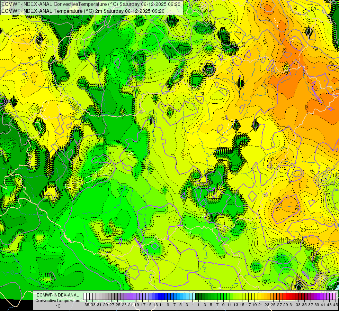Click the dark green swatch above legend value 1

[197, 296]
